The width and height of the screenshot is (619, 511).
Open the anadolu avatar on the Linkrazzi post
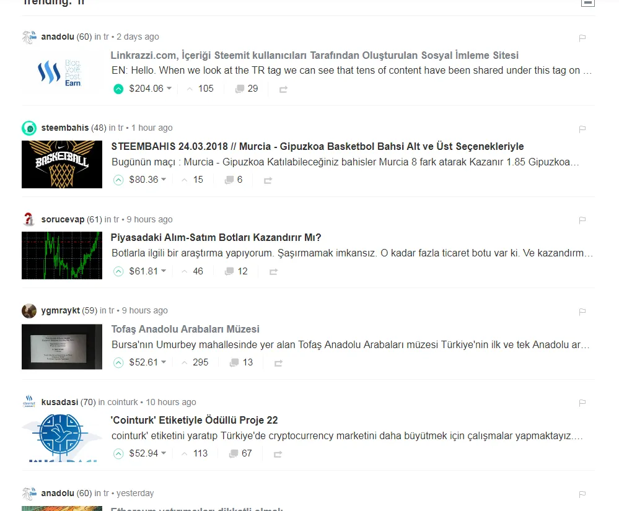click(x=29, y=37)
